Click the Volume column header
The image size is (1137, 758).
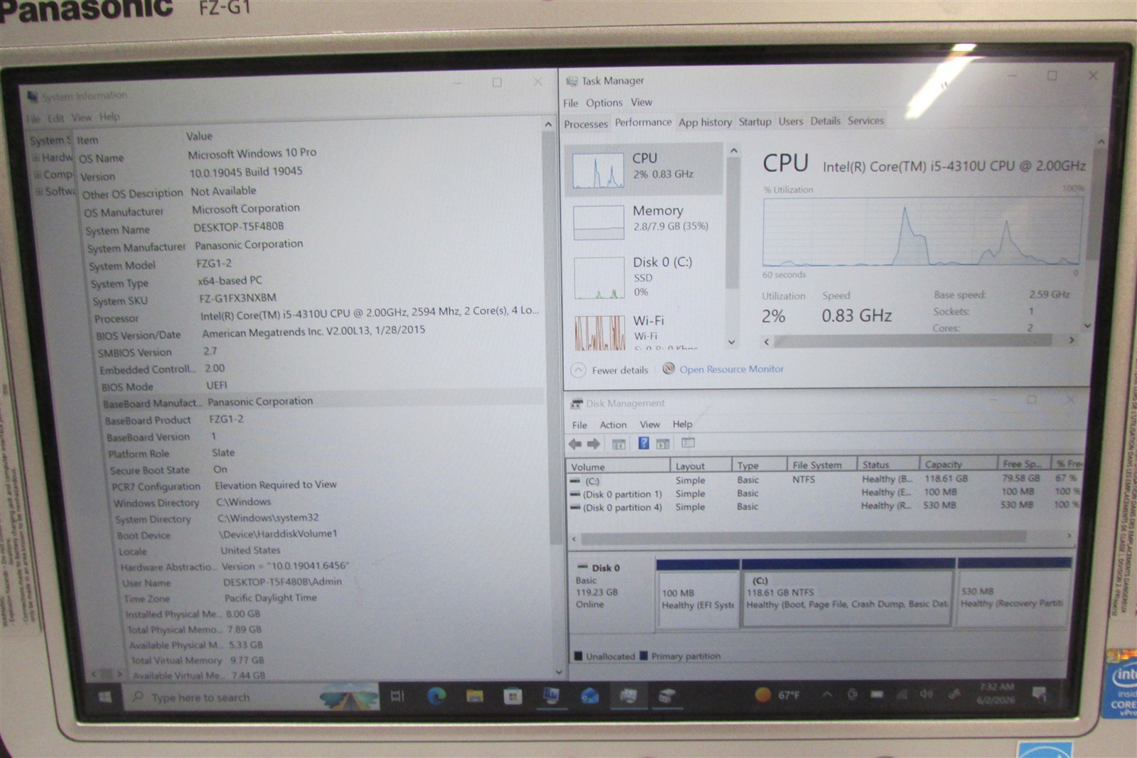coord(618,466)
